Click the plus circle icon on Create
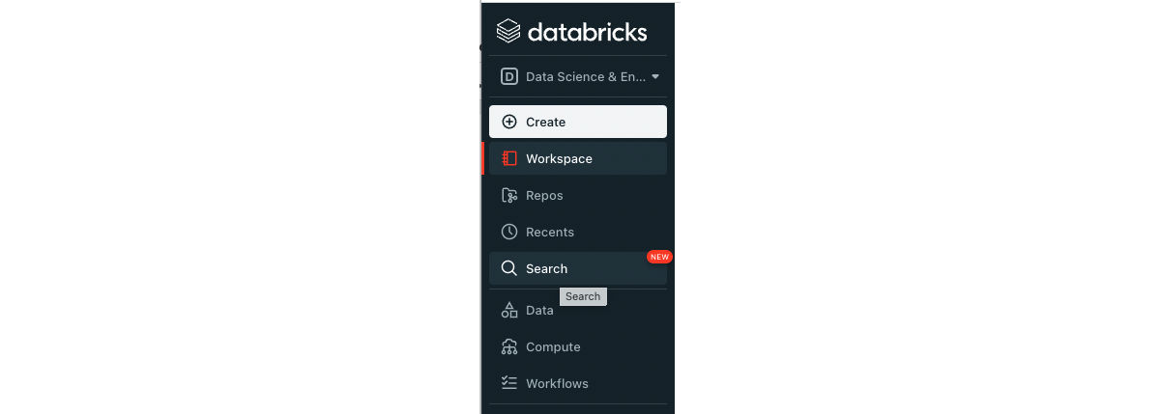1160x414 pixels. (509, 122)
